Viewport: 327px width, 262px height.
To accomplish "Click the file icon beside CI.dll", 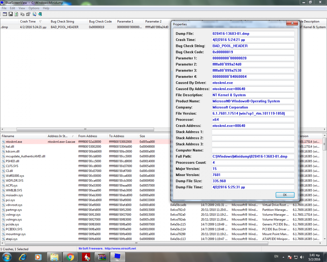I will 3,171.
